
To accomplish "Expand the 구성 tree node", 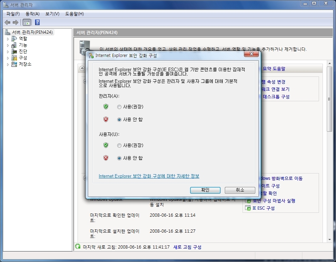I will point(8,58).
